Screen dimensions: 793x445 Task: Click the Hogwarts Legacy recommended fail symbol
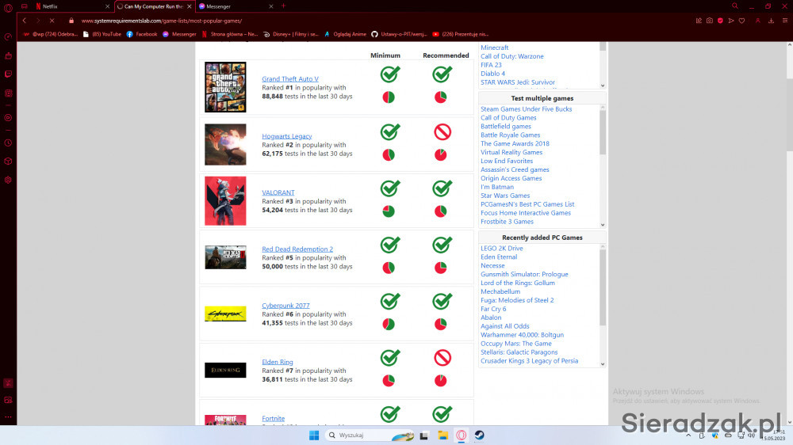coord(442,131)
